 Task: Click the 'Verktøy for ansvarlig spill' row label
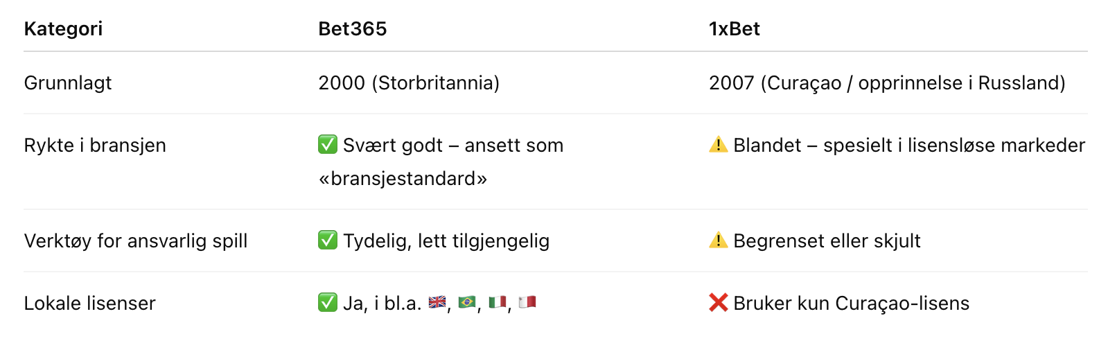(136, 241)
